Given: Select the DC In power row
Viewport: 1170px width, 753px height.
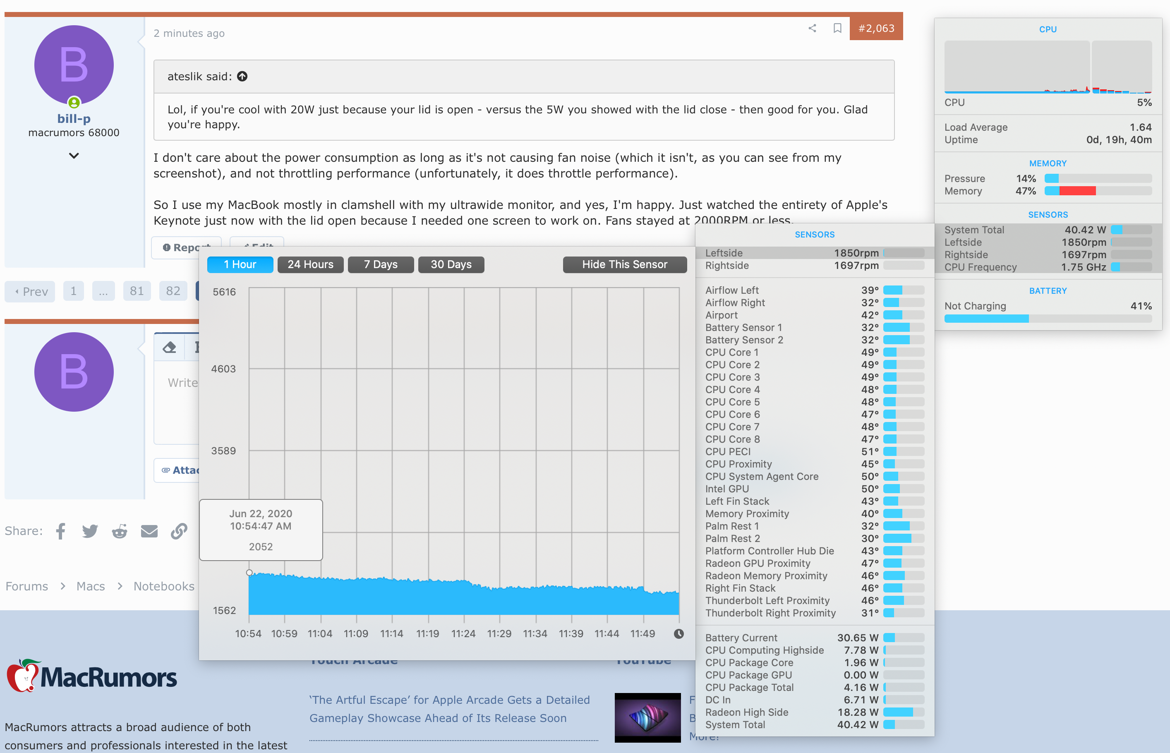Looking at the screenshot, I should pyautogui.click(x=815, y=700).
